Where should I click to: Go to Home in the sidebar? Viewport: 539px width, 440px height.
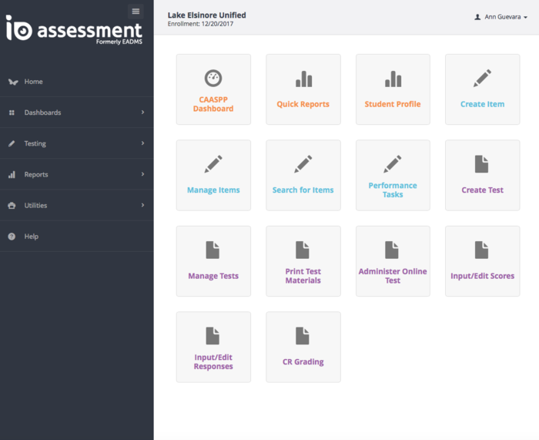(33, 82)
